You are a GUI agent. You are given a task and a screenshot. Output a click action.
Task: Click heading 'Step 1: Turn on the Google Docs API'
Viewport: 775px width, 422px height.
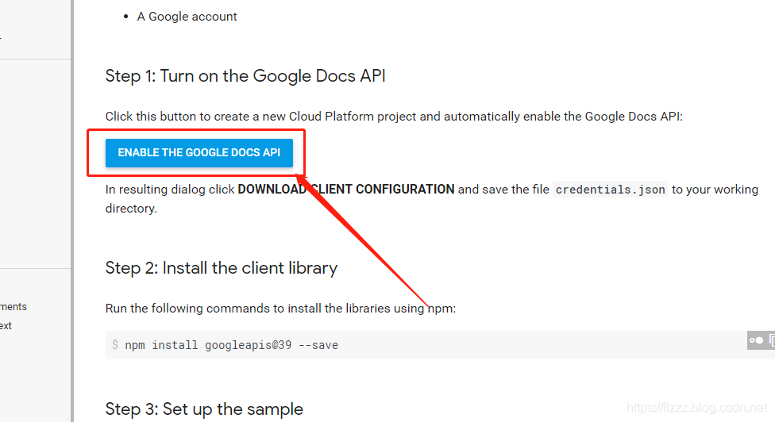click(245, 76)
